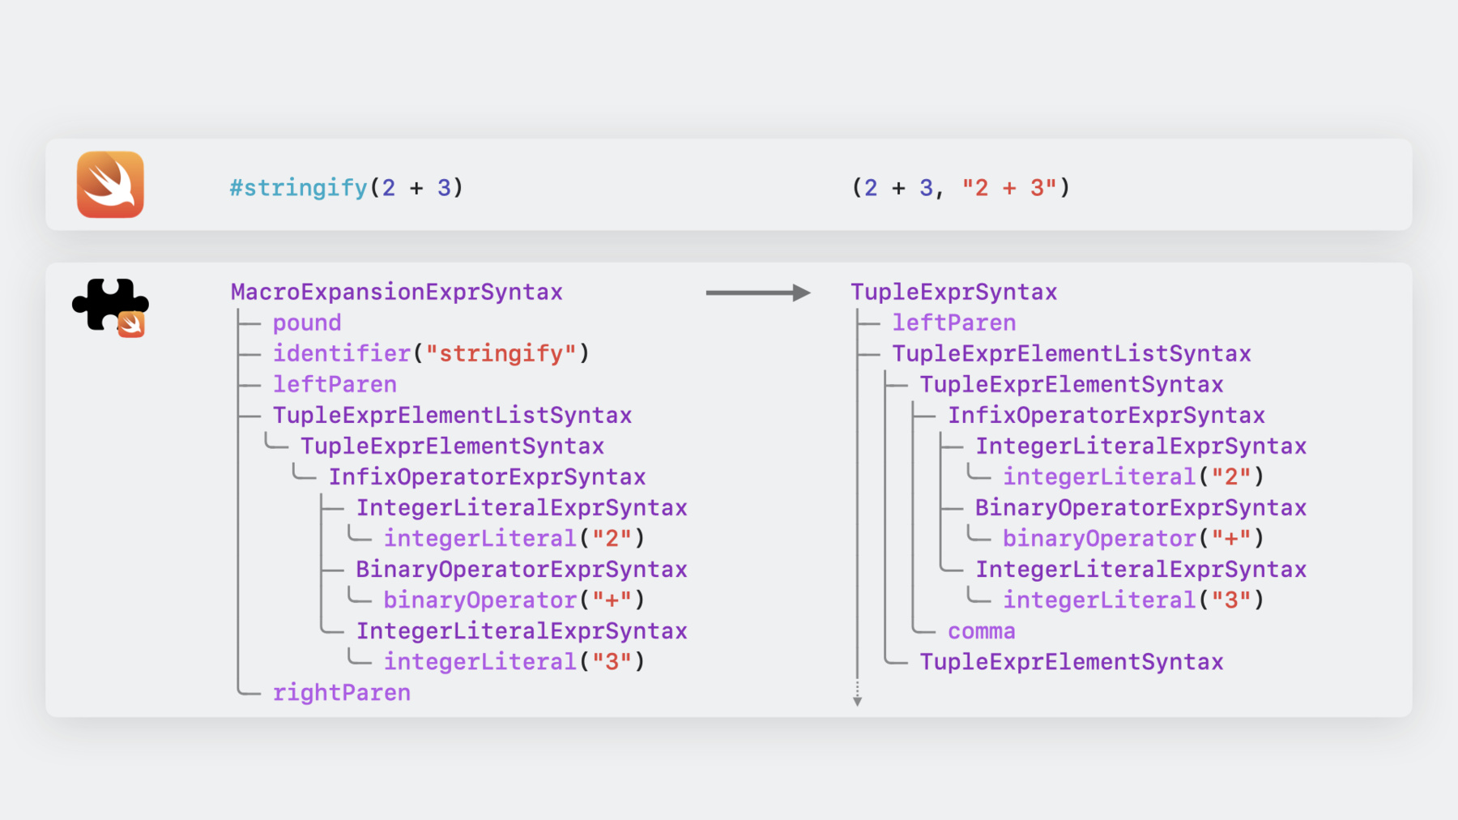Click the identifier("stringify") row
The image size is (1458, 820).
pos(432,353)
